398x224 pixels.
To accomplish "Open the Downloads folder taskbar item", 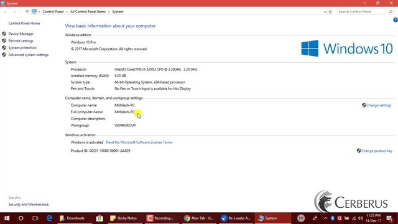I will click(x=75, y=218).
